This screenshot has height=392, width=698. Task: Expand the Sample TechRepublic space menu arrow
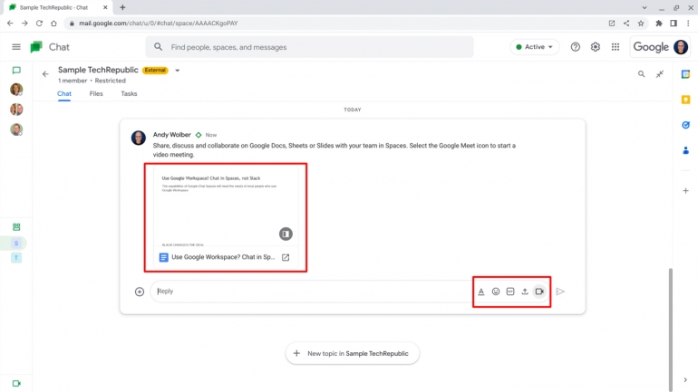pyautogui.click(x=178, y=70)
